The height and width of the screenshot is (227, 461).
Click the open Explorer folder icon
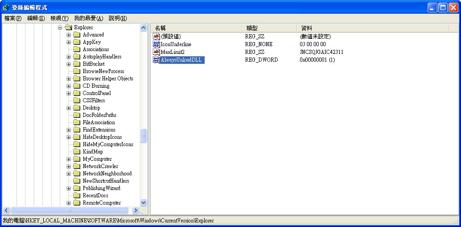[68, 27]
